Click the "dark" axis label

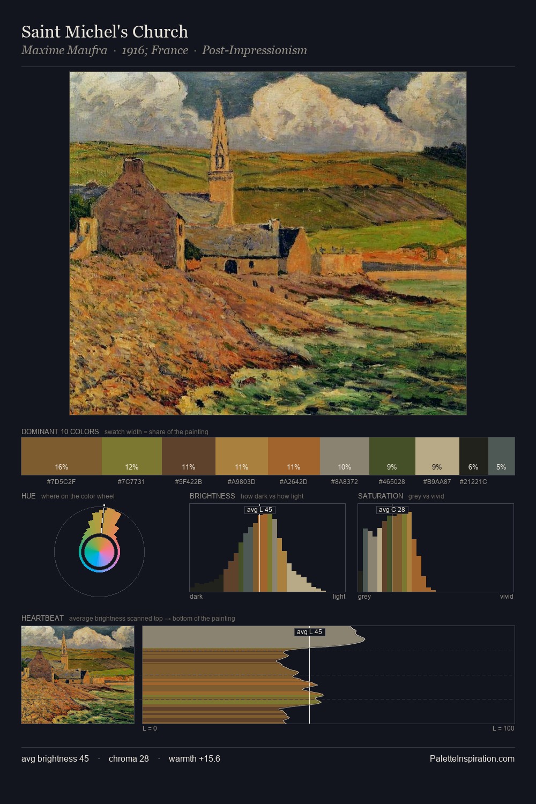(x=196, y=597)
